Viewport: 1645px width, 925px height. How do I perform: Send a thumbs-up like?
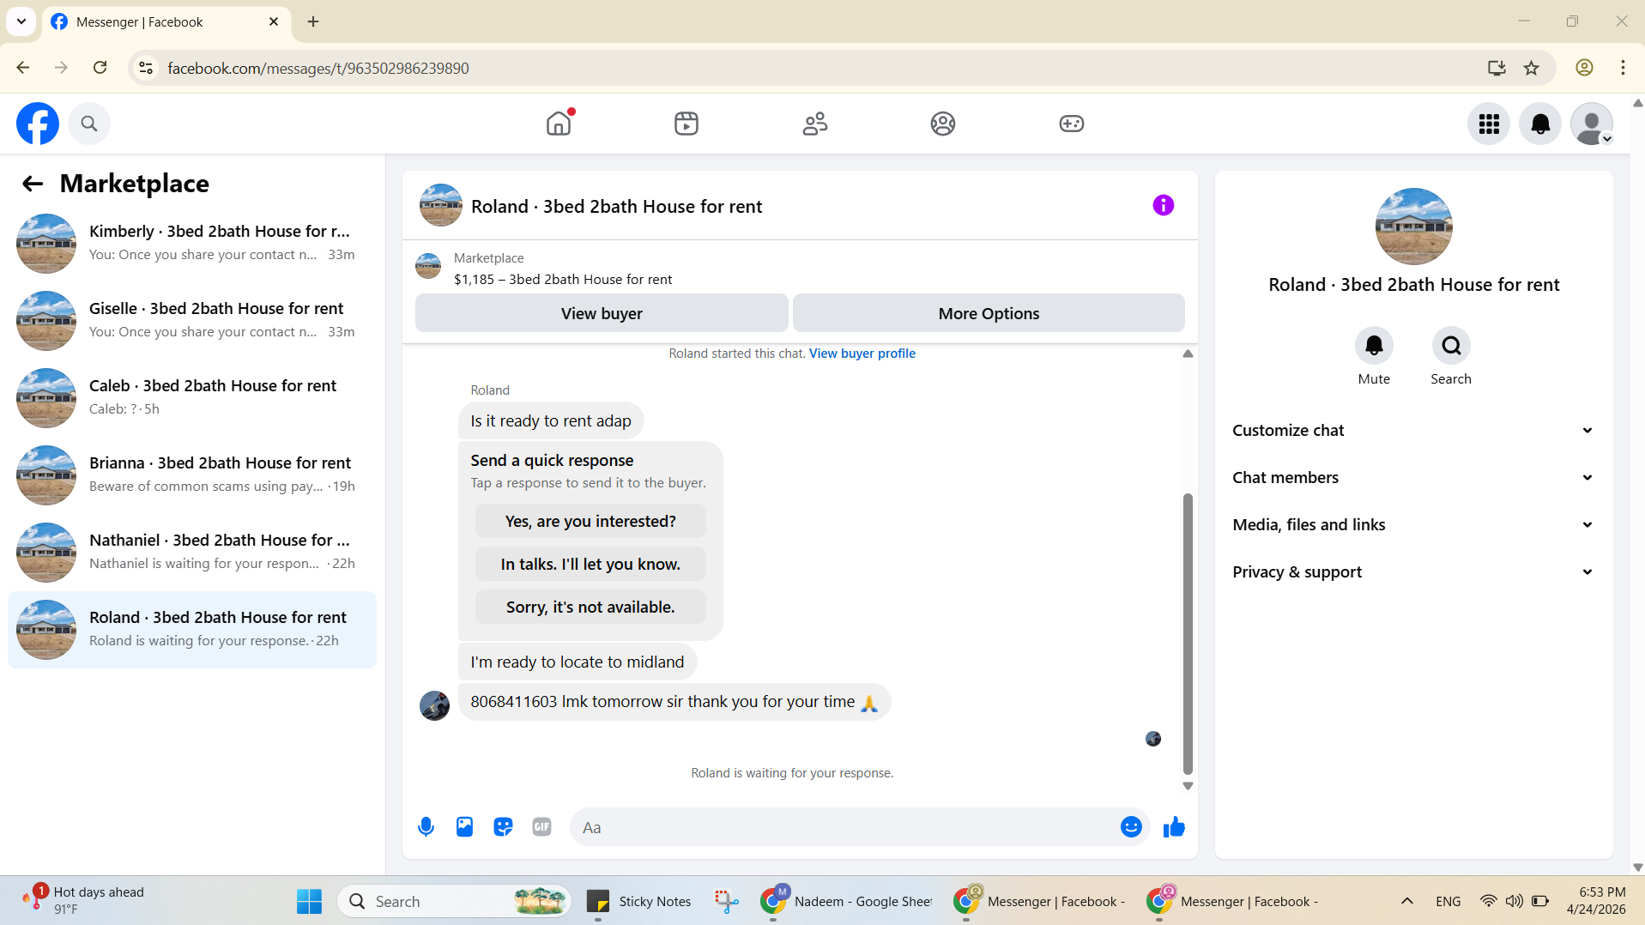[x=1174, y=827]
